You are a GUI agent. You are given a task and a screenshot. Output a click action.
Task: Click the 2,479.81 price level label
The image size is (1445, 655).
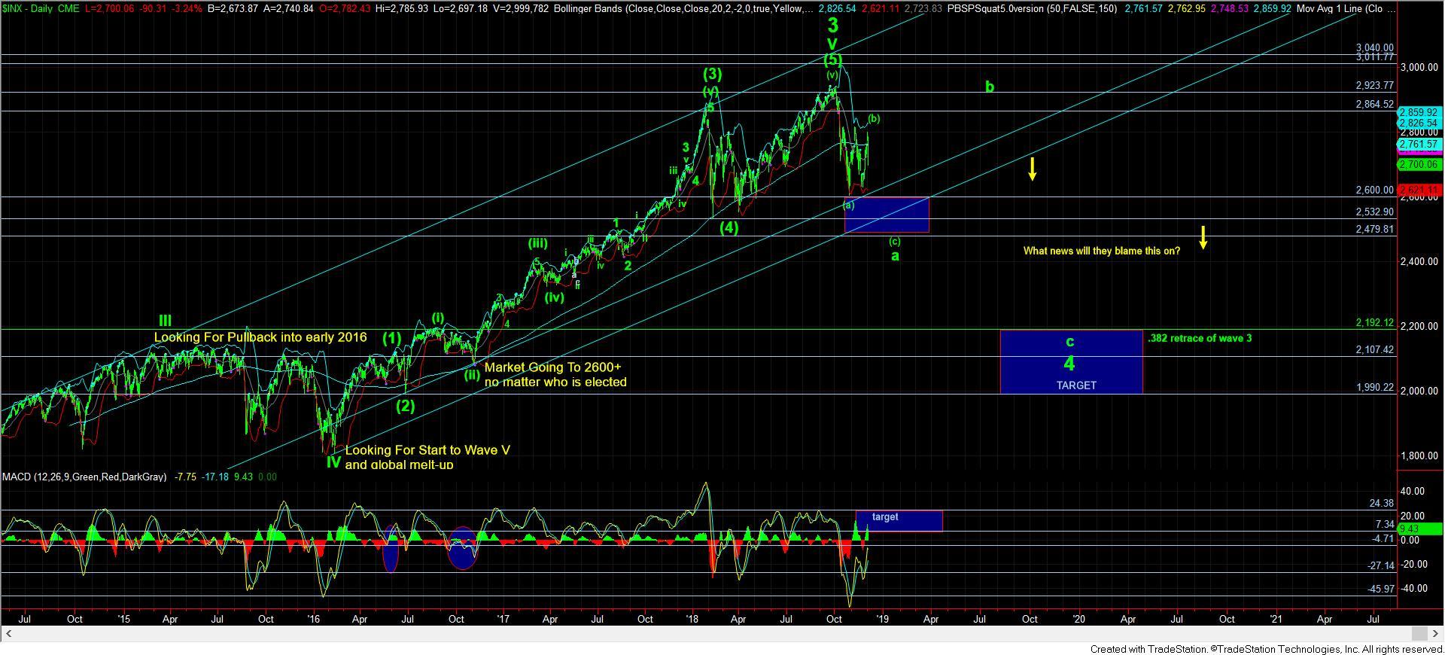pyautogui.click(x=1375, y=230)
